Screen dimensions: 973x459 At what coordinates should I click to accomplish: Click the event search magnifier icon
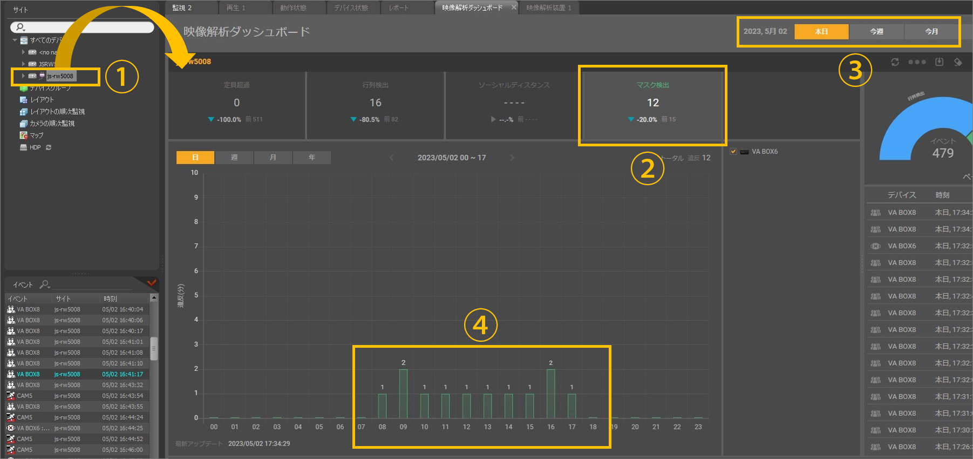point(45,284)
